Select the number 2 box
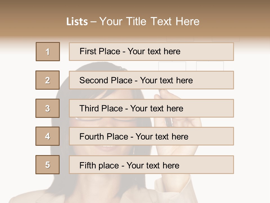270x203 pixels. pos(48,80)
